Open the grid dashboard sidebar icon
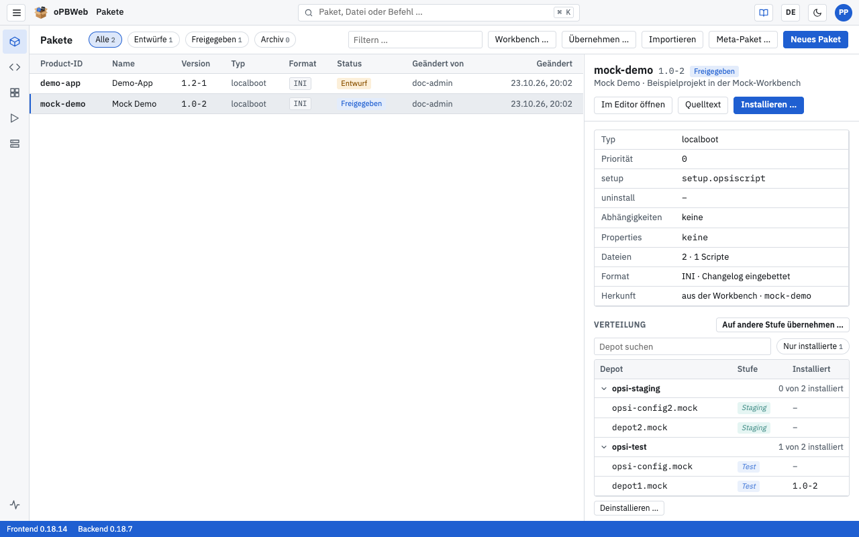 click(15, 93)
